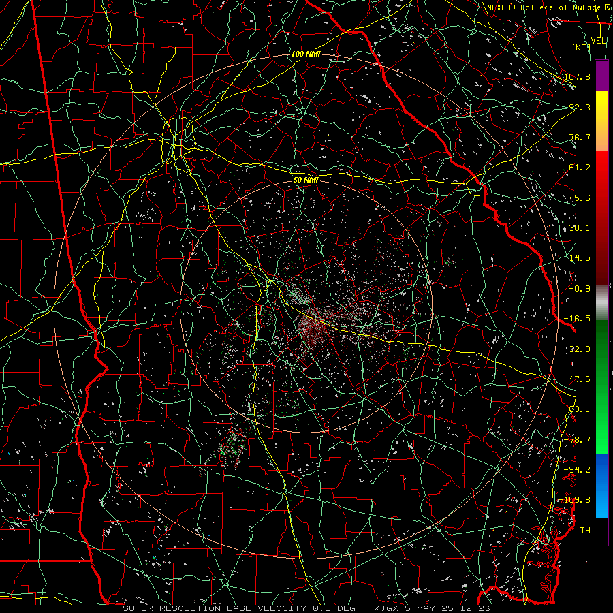Screen dimensions: 613x613
Task: Click the -16.5 velocity scale value
Action: pyautogui.click(x=577, y=319)
